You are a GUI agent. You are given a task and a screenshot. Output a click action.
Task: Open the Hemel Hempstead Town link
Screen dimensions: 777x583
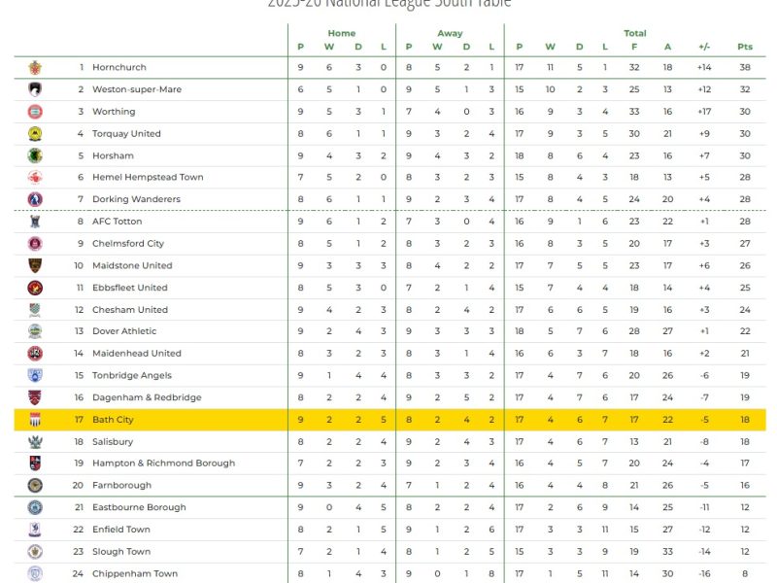coord(148,178)
